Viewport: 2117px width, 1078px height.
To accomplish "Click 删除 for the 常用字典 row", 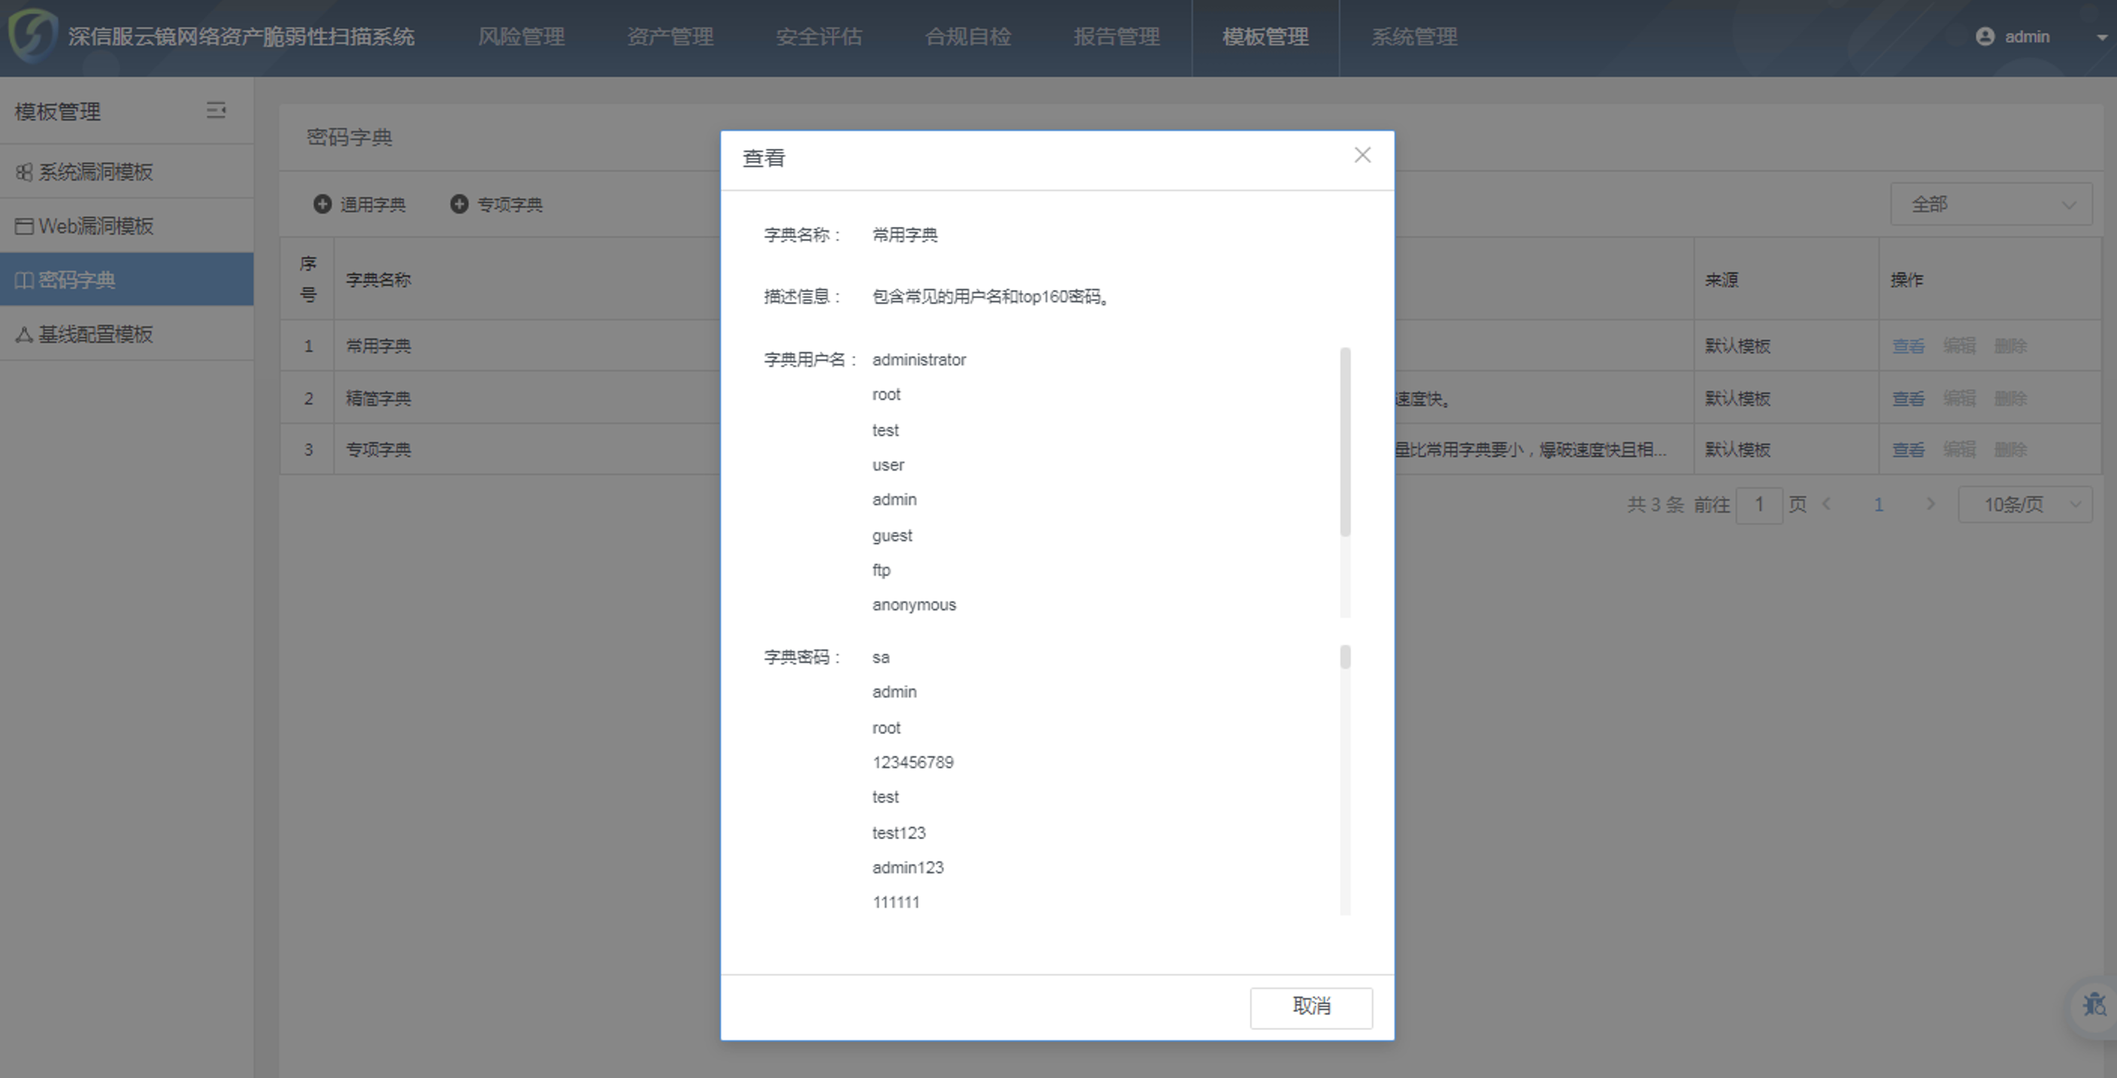I will point(2010,346).
